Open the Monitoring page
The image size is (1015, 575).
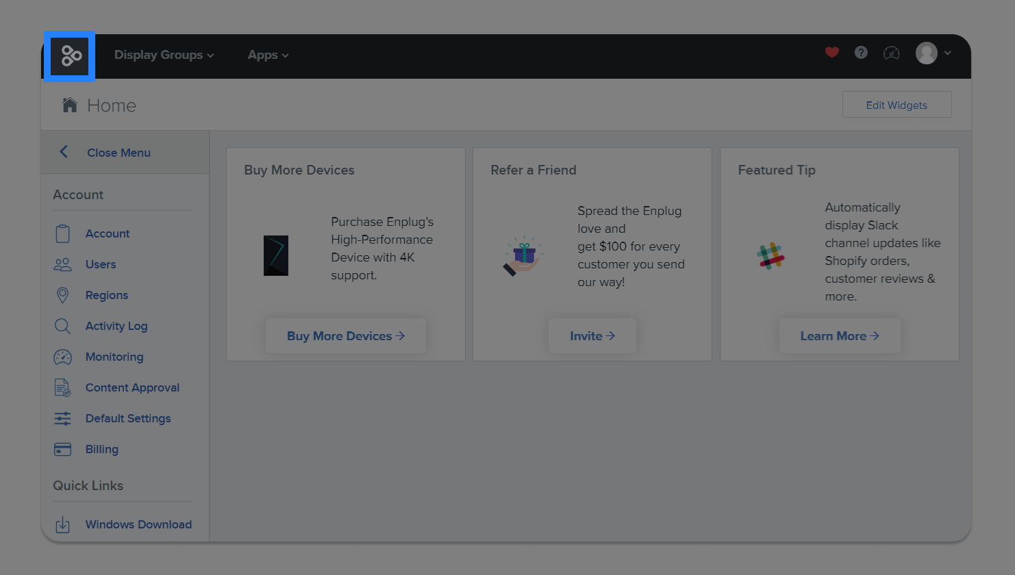coord(114,357)
